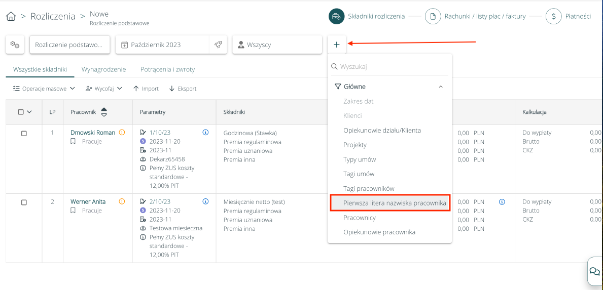Click the home icon in breadcrumb

(11, 16)
